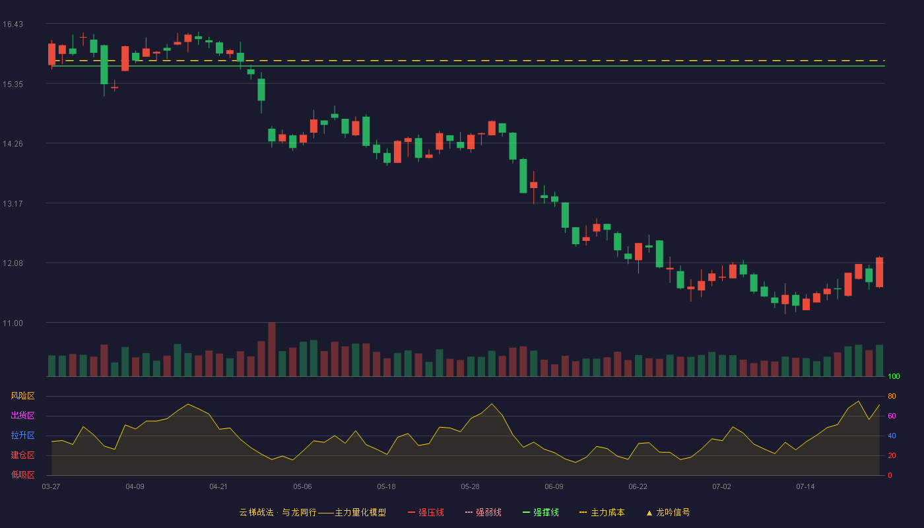
Task: Click the 05-06 date axis label
Action: 302,486
